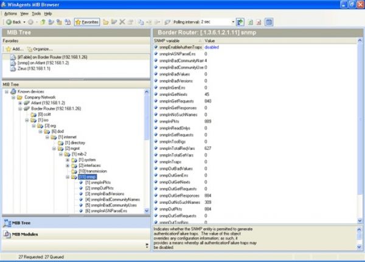Open the Actions menu
The height and width of the screenshot is (262, 365).
[10, 13]
